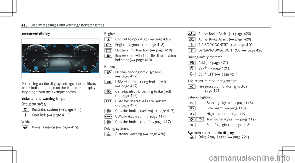Click the ESP OFF icon

point(191,74)
